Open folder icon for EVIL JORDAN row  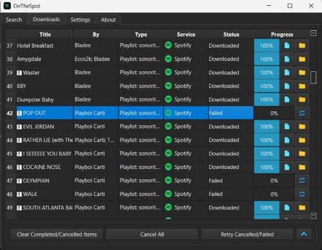click(302, 127)
